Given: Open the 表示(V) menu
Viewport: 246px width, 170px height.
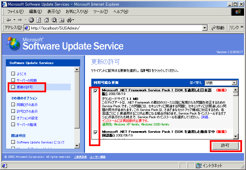Looking at the screenshot, I should [x=54, y=12].
